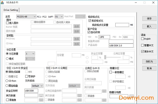
Task: Click the PID field showing 4200
Action: [x=128, y=37]
